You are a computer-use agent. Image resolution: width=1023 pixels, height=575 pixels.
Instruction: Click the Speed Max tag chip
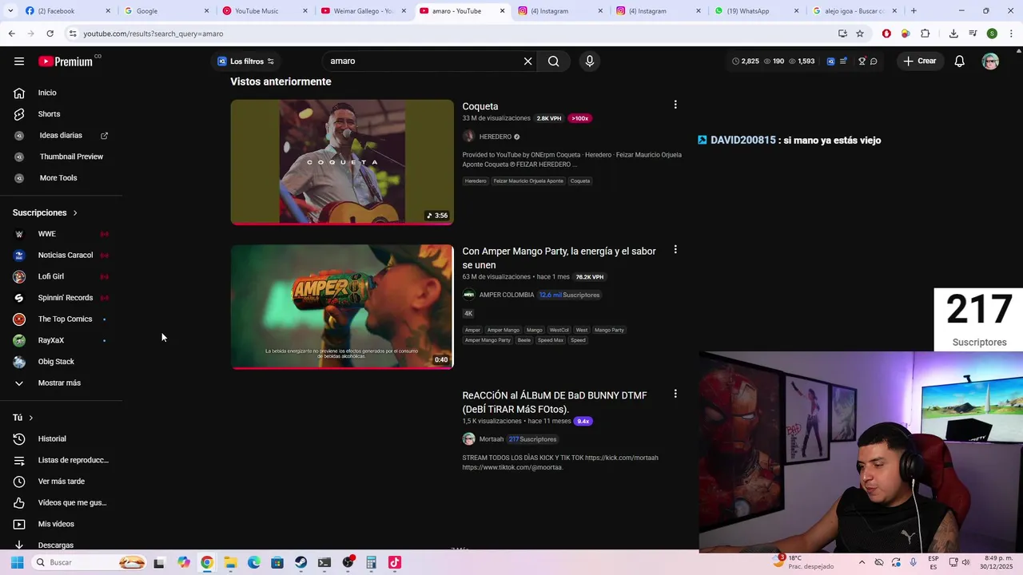pyautogui.click(x=550, y=340)
